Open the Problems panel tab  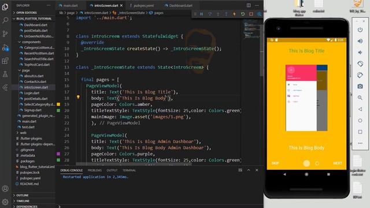tap(95, 170)
